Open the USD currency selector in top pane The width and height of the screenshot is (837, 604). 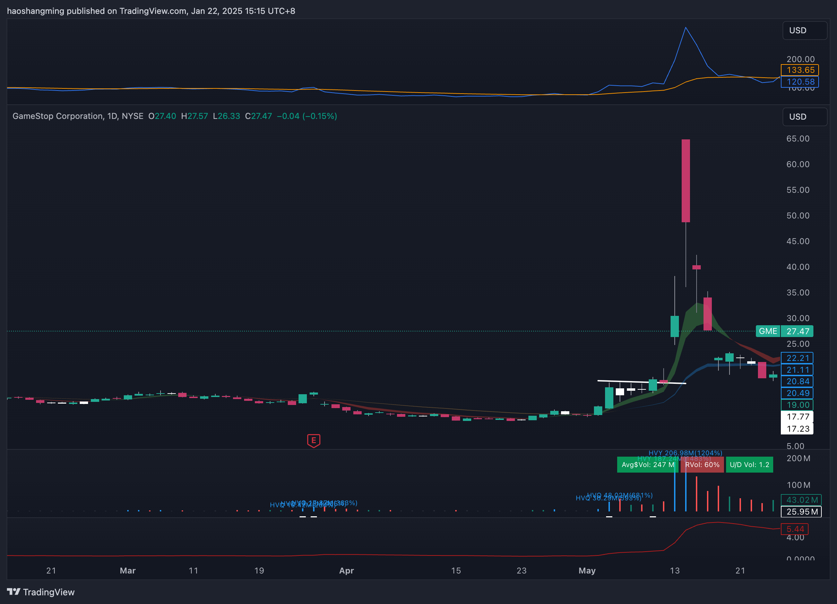tap(804, 31)
